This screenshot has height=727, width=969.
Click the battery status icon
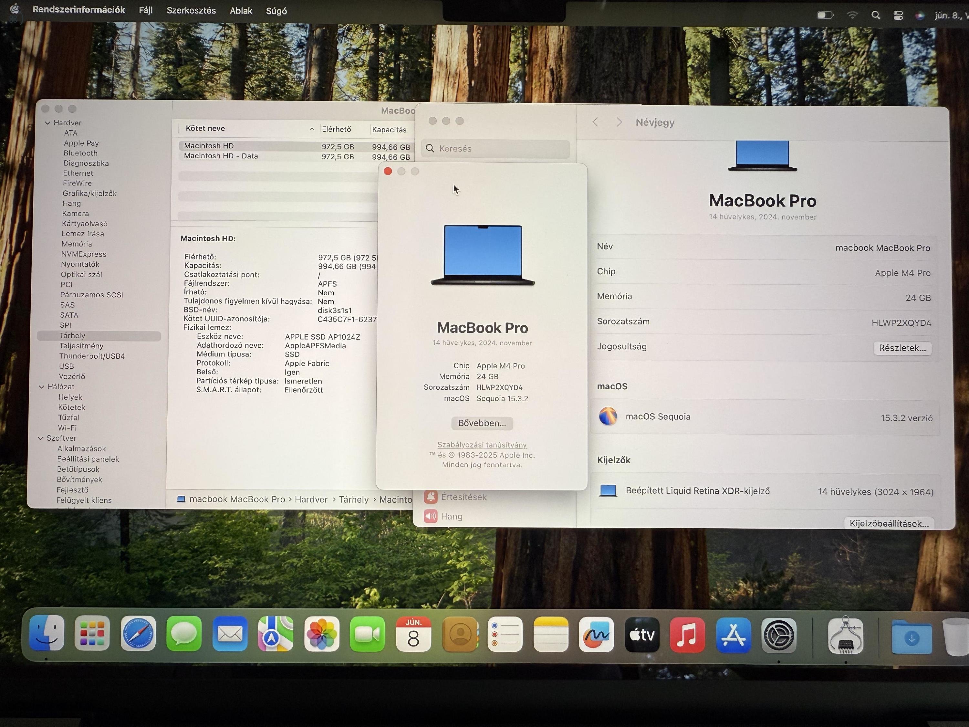825,15
